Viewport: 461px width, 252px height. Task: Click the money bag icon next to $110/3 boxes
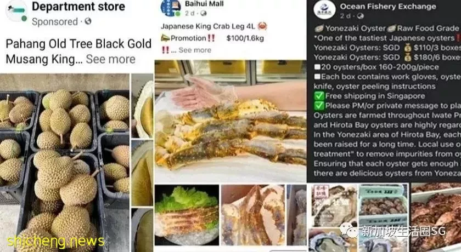point(407,48)
